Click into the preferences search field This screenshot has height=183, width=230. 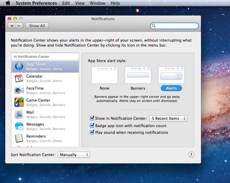175,26
